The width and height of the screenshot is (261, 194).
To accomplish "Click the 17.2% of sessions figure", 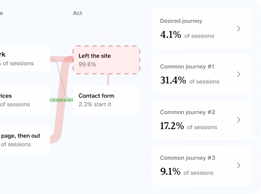I will pos(189,126).
